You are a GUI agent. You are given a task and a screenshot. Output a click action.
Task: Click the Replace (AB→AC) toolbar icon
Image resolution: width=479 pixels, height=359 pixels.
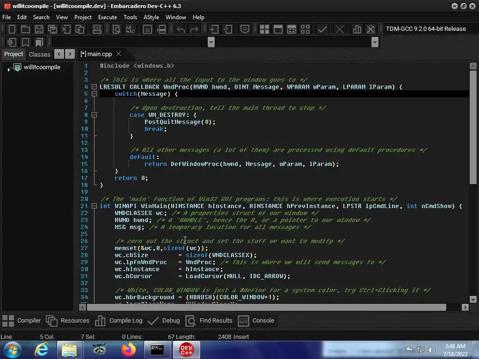[x=130, y=29]
